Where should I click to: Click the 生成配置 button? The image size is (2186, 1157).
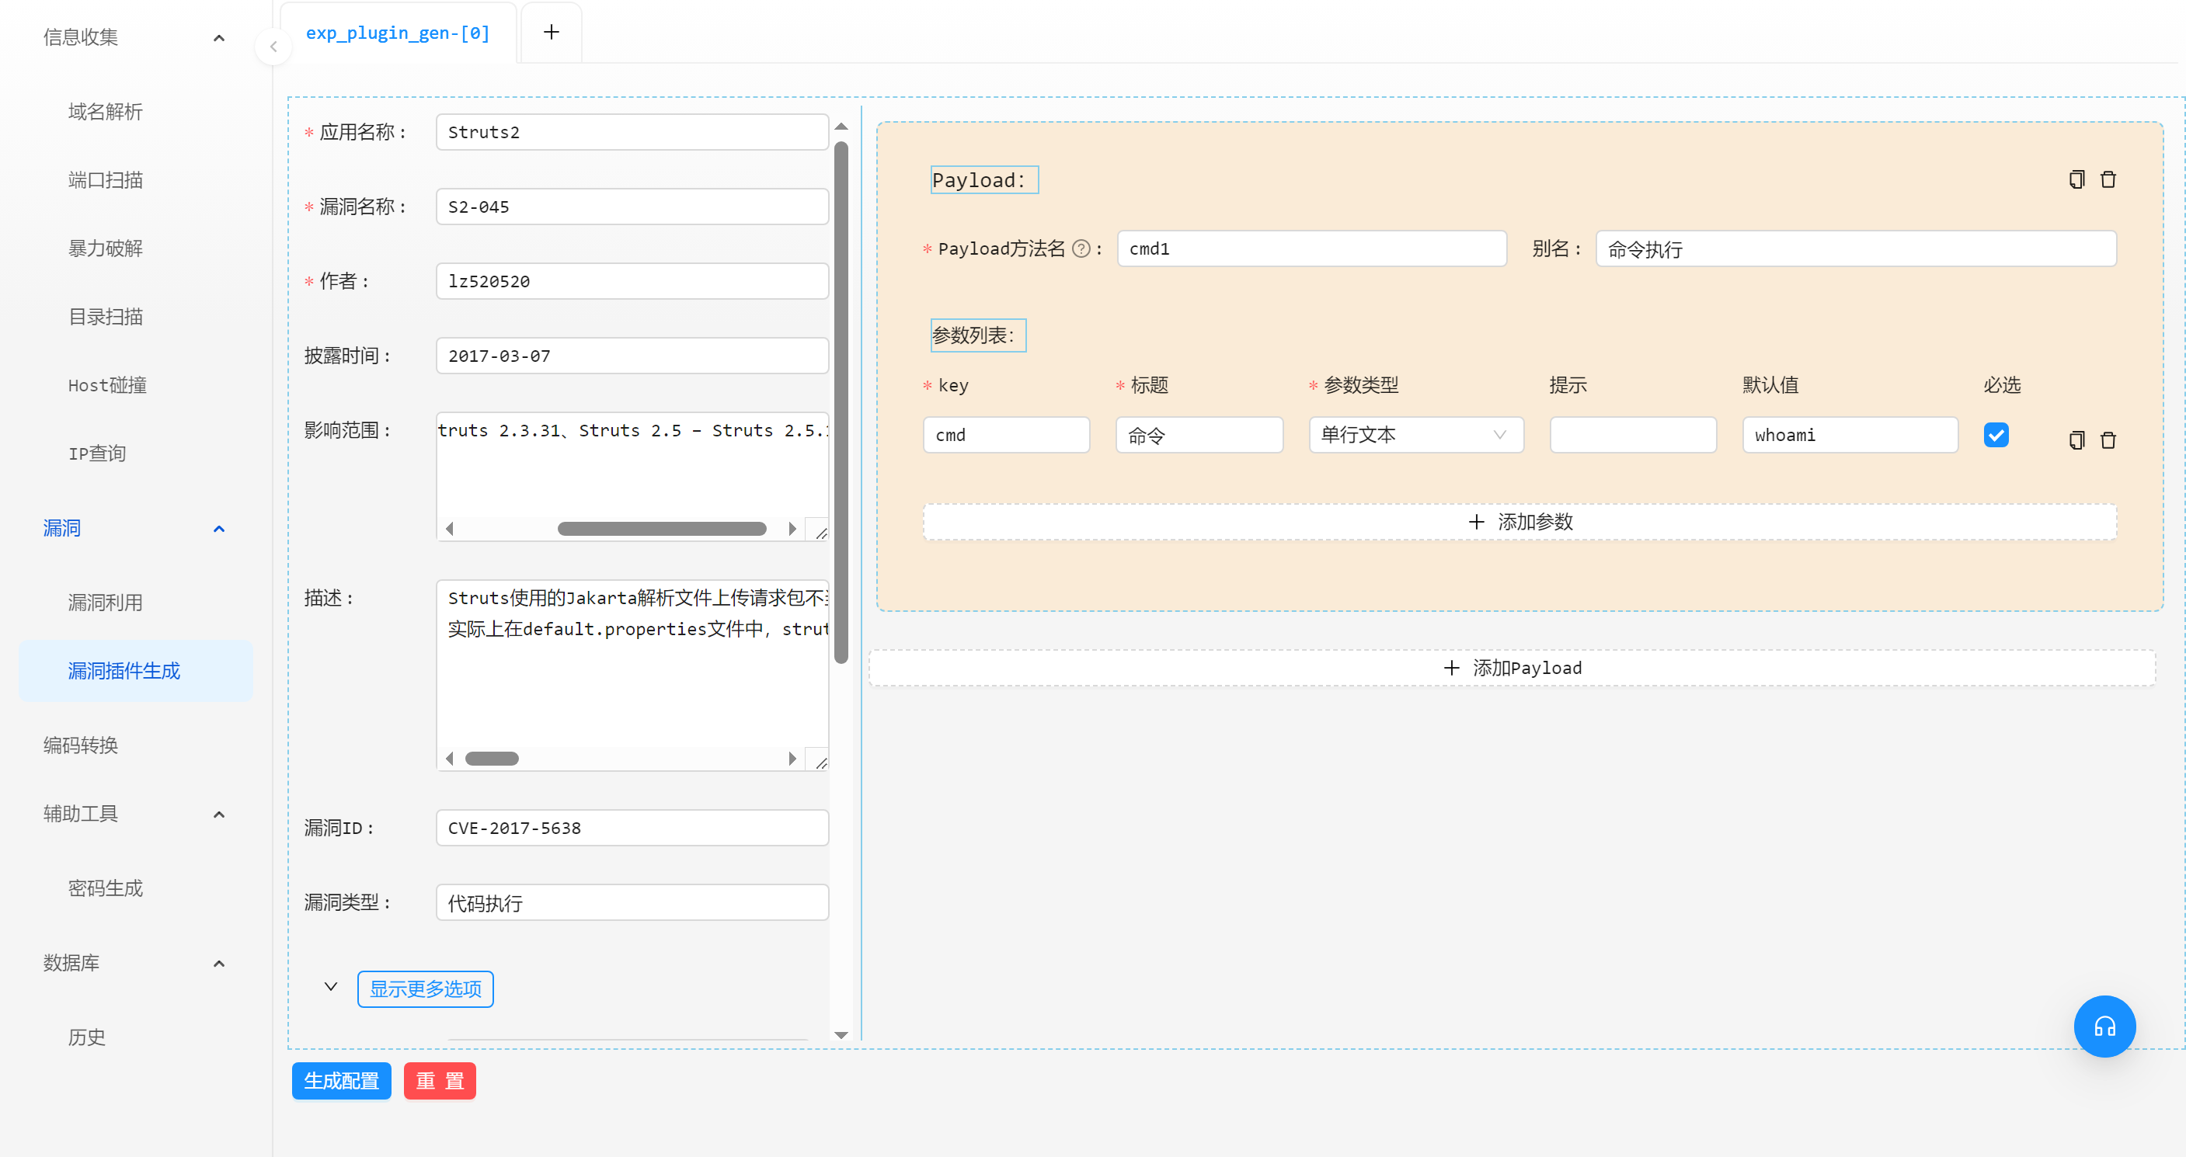341,1080
